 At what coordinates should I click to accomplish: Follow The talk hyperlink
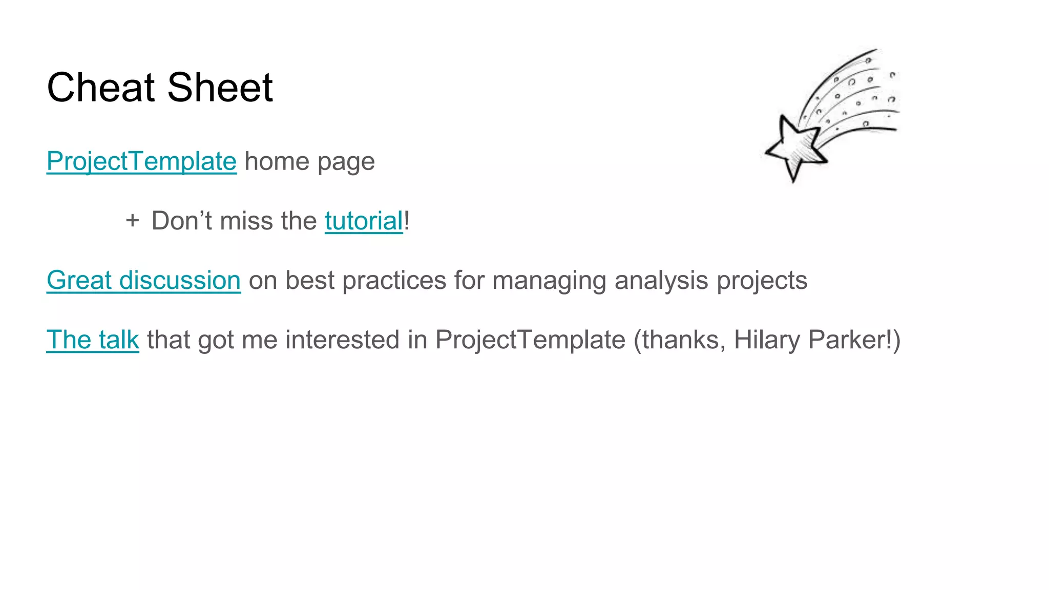click(x=93, y=340)
